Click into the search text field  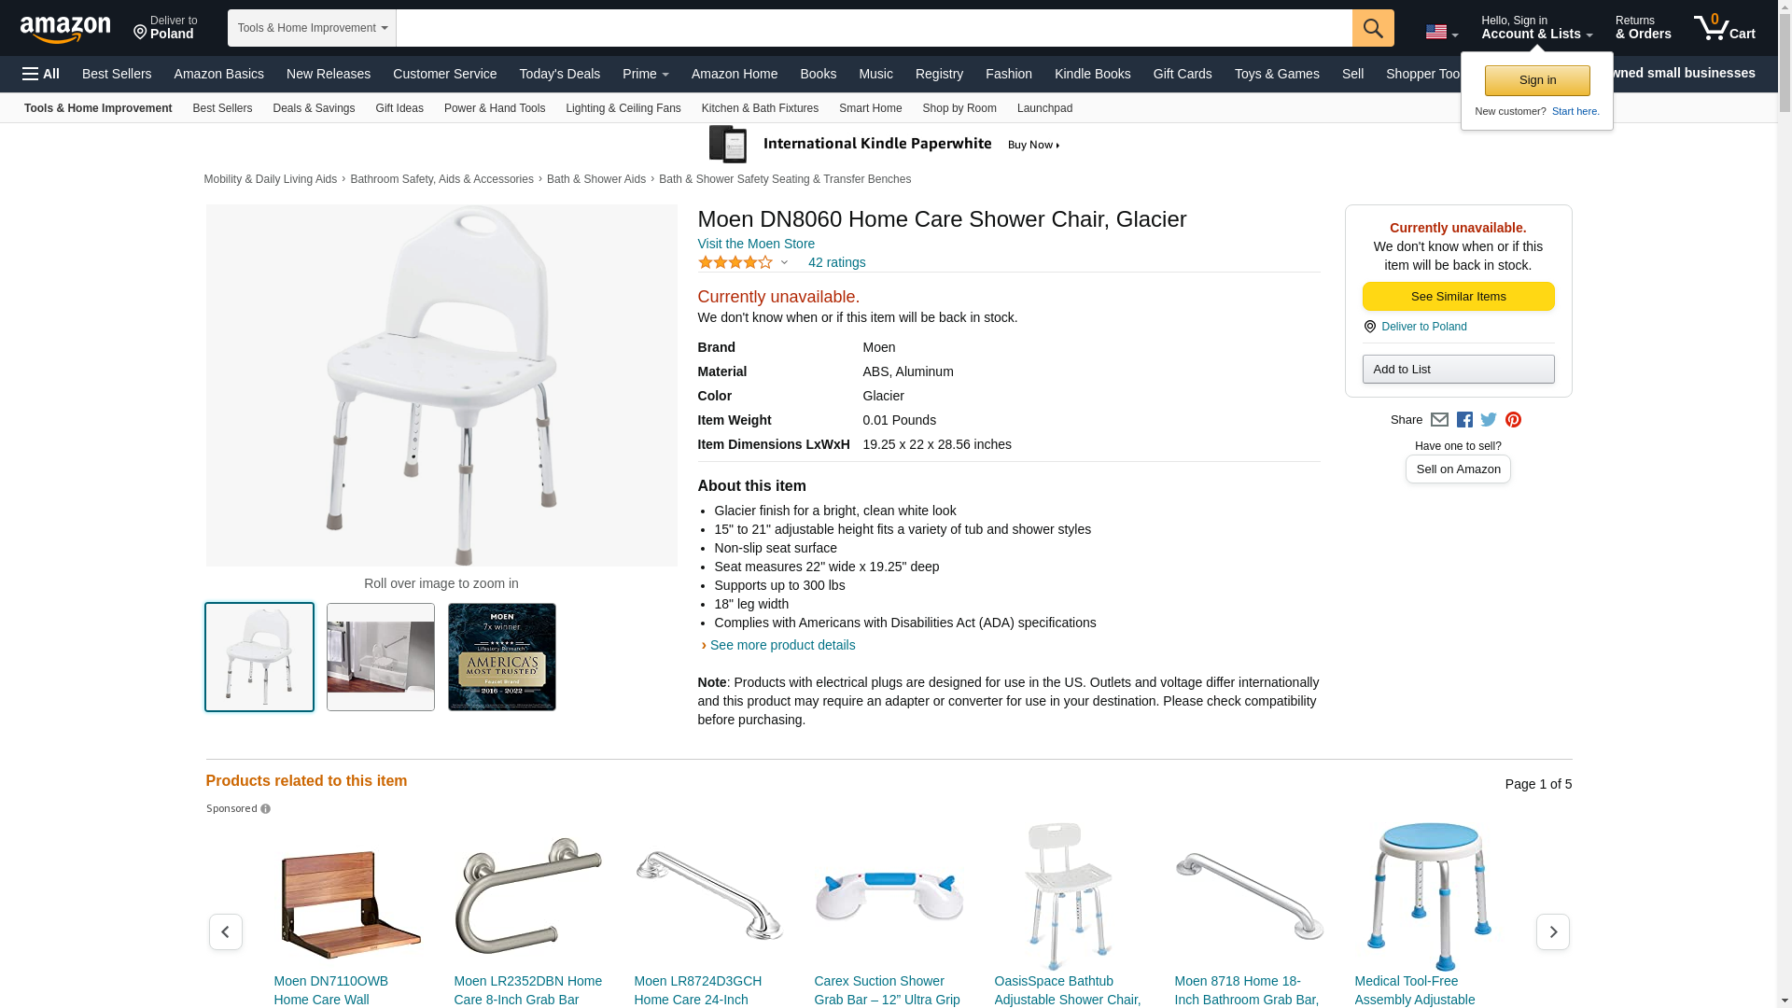click(874, 28)
